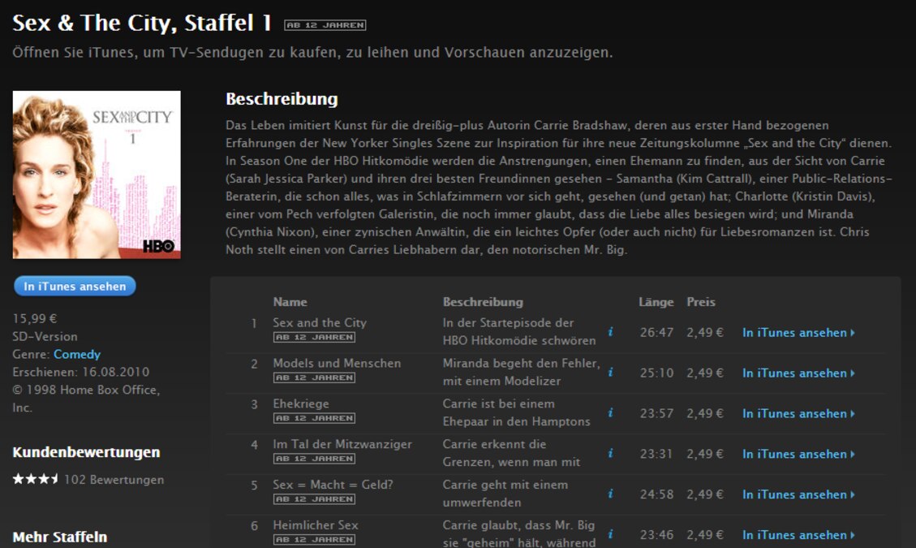Click the Name column header
This screenshot has height=548, width=916.
coord(290,302)
